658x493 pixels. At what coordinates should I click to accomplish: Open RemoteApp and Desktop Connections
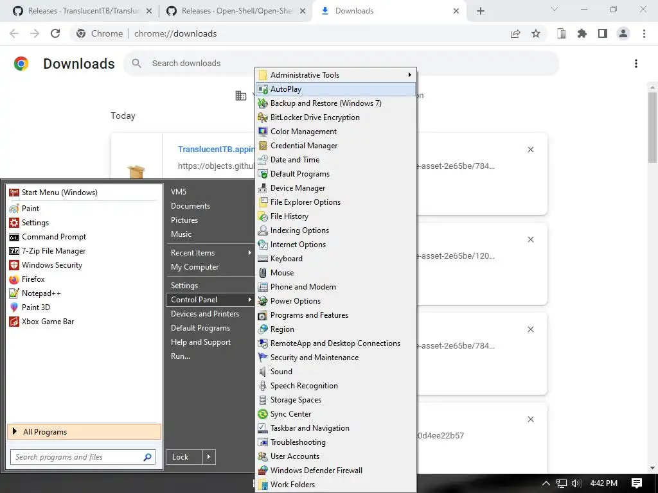335,343
